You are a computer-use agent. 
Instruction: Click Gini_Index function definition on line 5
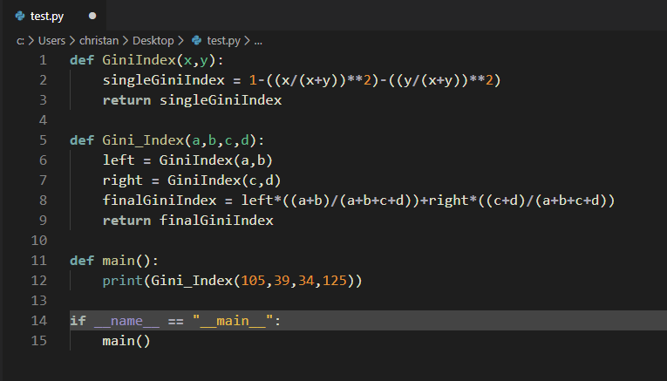coord(143,140)
